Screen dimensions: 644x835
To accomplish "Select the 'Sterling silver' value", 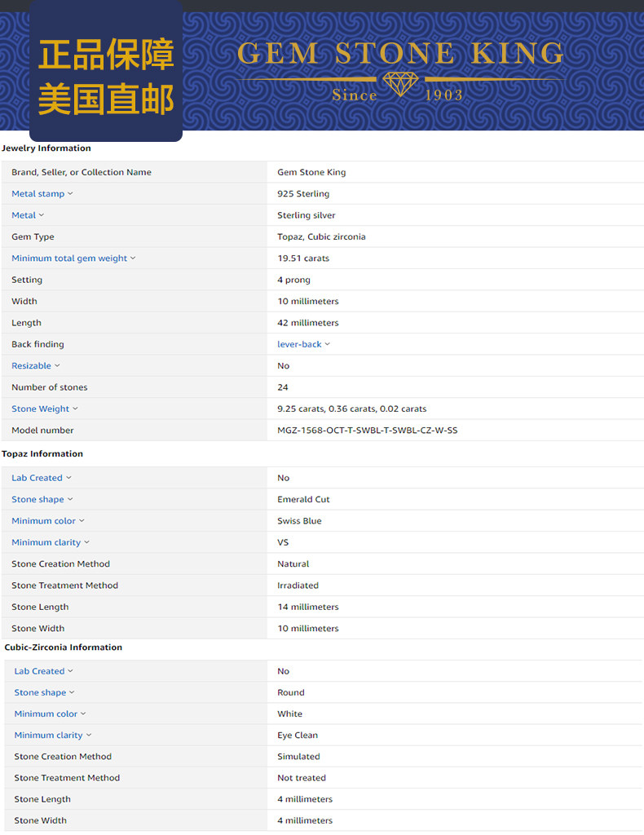I will (306, 215).
